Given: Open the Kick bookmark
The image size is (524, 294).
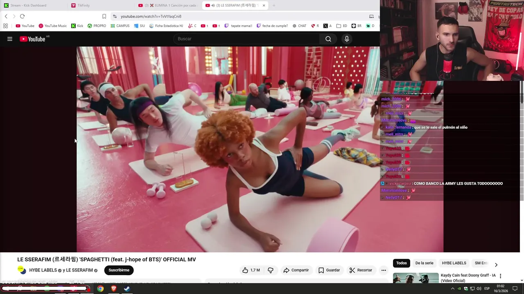Looking at the screenshot, I should click(x=77, y=26).
